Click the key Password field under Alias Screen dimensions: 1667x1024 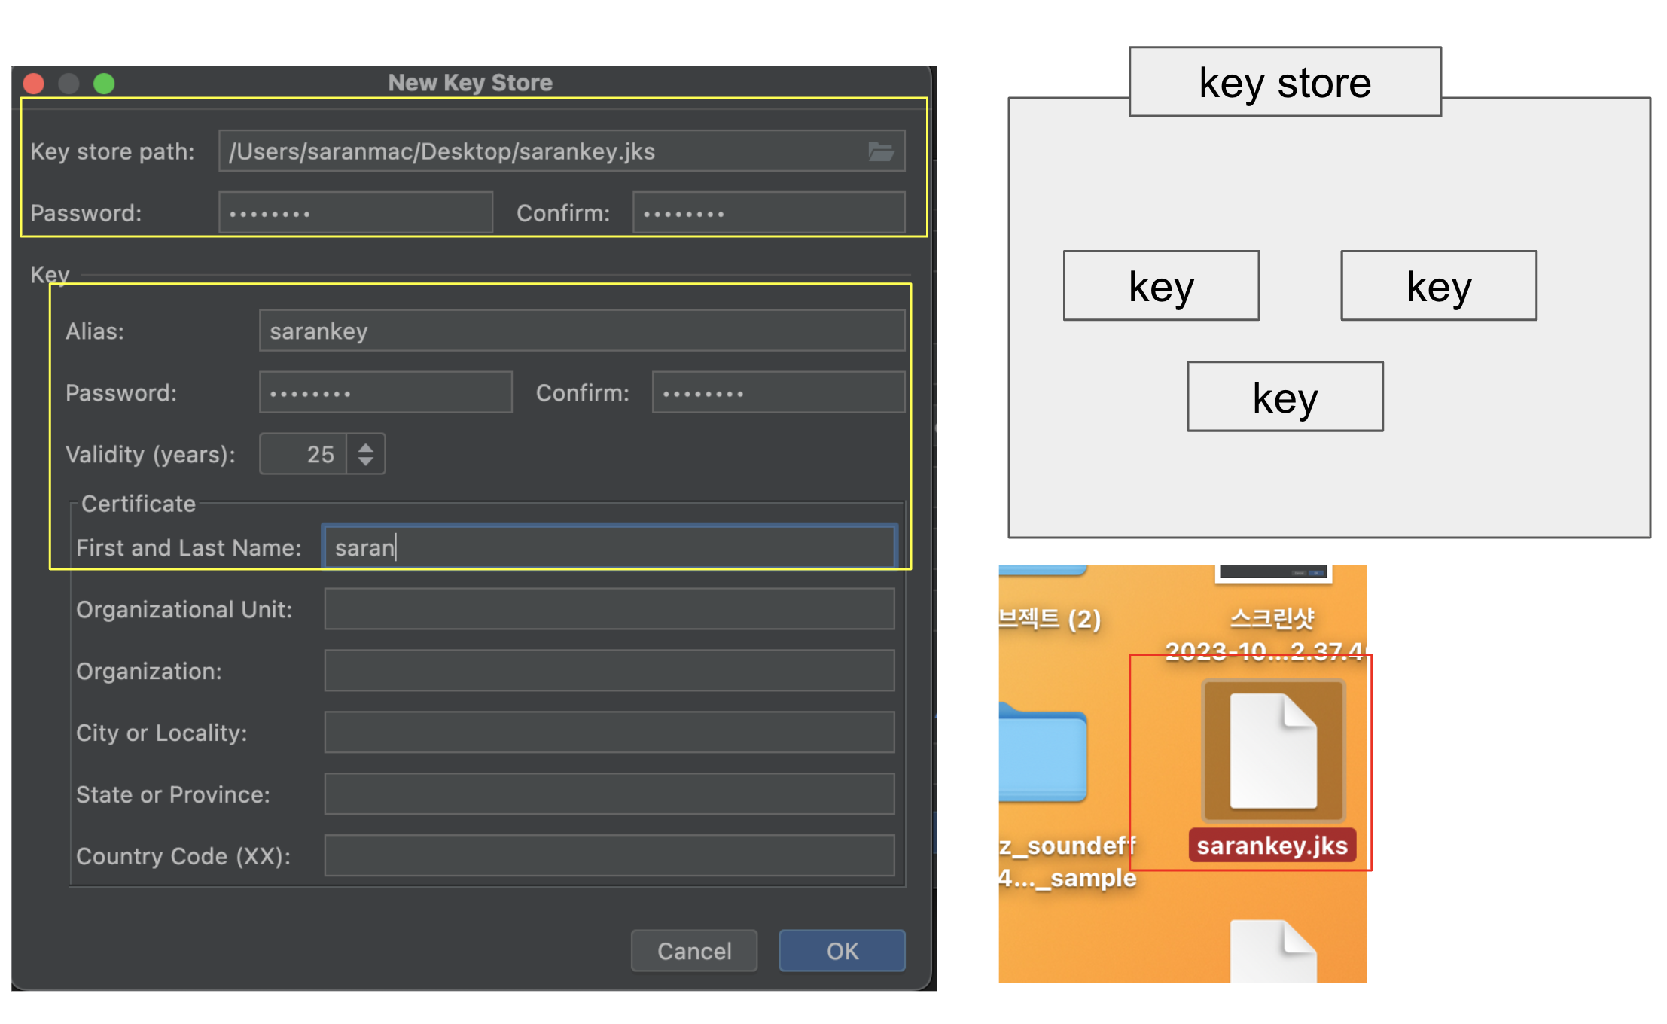point(386,392)
